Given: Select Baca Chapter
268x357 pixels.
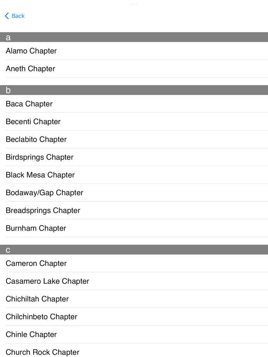Looking at the screenshot, I should (29, 104).
